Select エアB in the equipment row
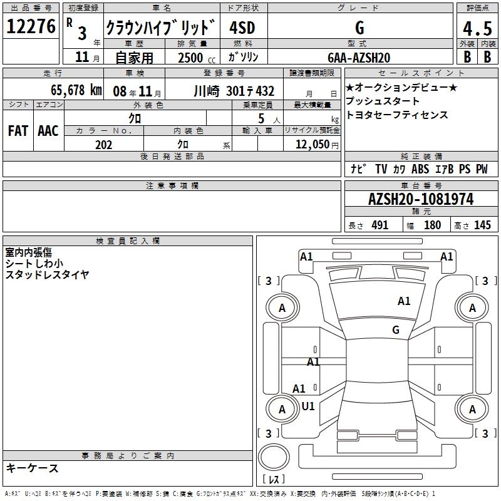Screen dimensions: 501x501 [x=445, y=169]
